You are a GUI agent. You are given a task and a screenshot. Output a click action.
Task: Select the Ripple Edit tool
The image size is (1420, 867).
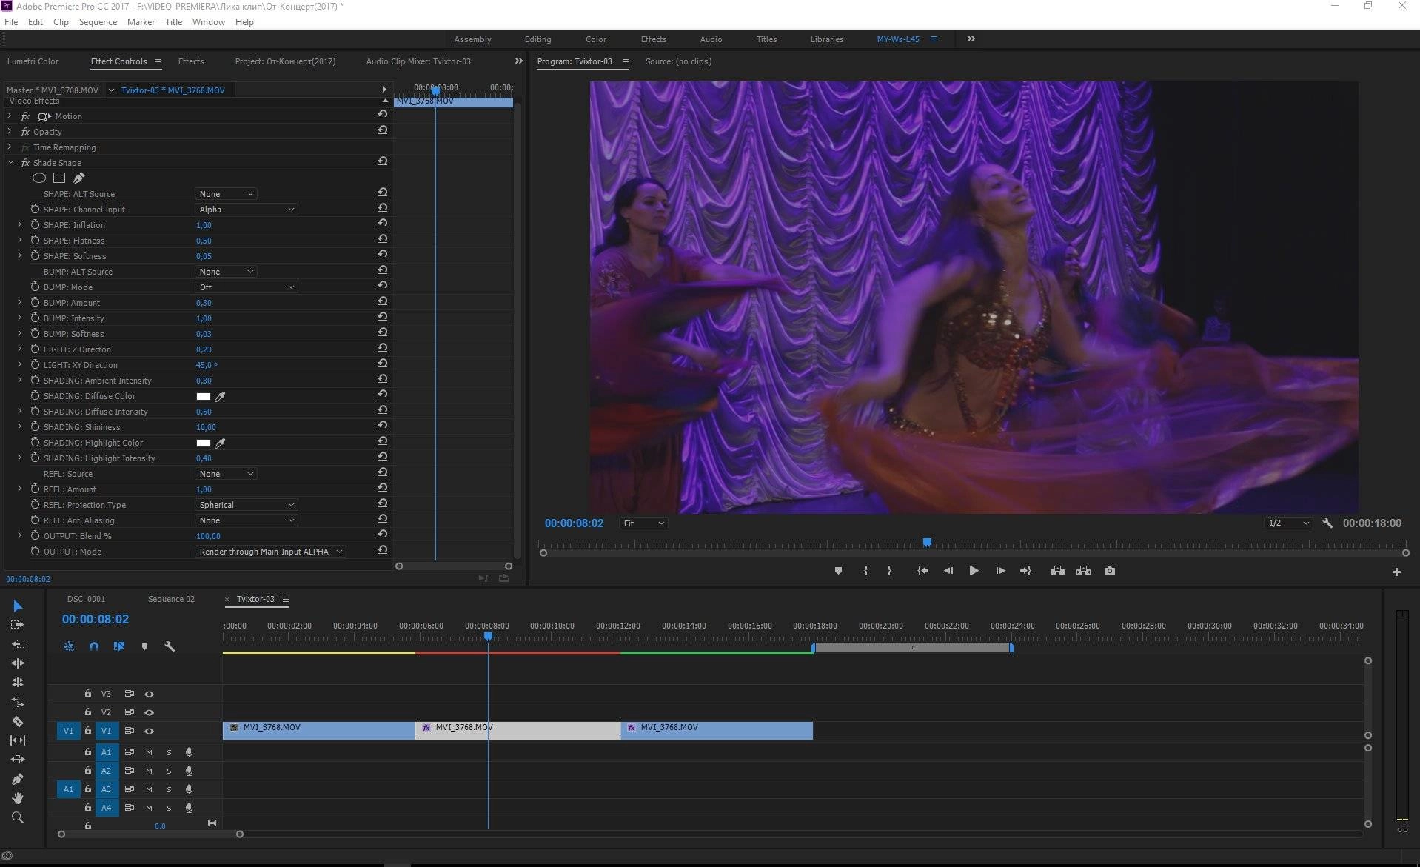click(18, 663)
